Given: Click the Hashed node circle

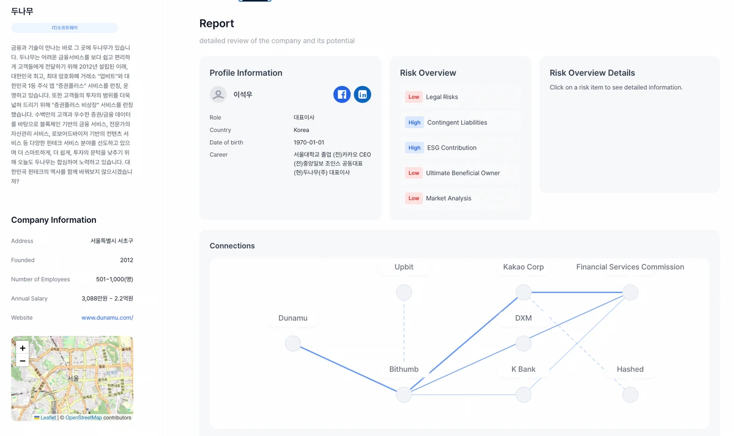Looking at the screenshot, I should coord(630,395).
